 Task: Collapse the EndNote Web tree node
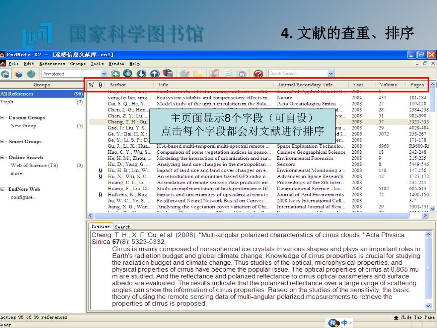(x=3, y=189)
